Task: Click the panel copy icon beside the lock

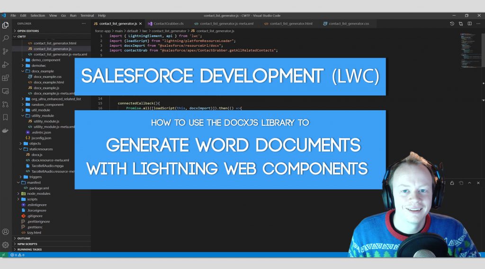Action: click(461, 183)
